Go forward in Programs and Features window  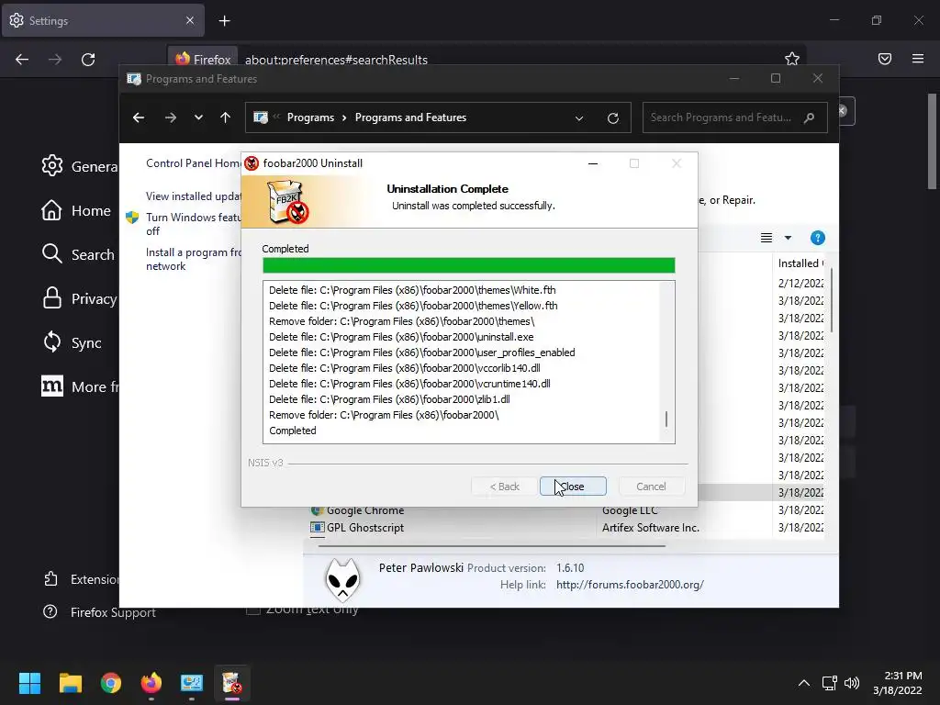170,117
